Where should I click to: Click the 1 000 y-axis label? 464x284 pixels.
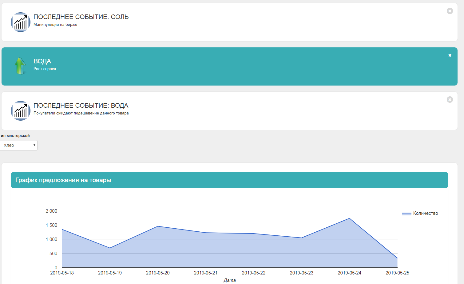click(51, 239)
